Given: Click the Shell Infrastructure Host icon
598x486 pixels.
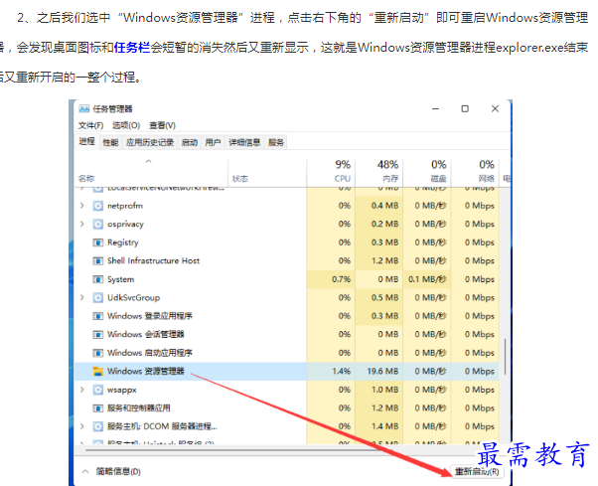Looking at the screenshot, I should tap(98, 261).
